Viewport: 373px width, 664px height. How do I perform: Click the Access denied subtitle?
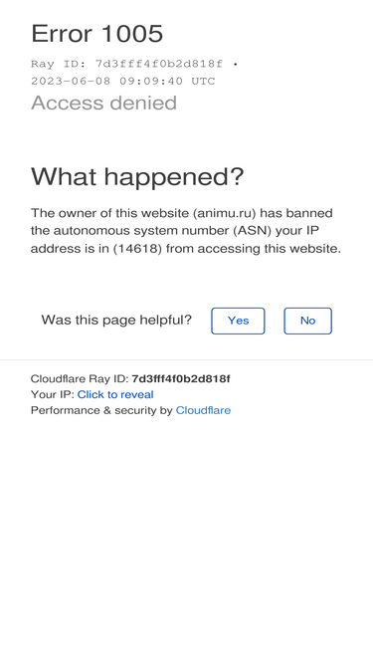pyautogui.click(x=103, y=103)
